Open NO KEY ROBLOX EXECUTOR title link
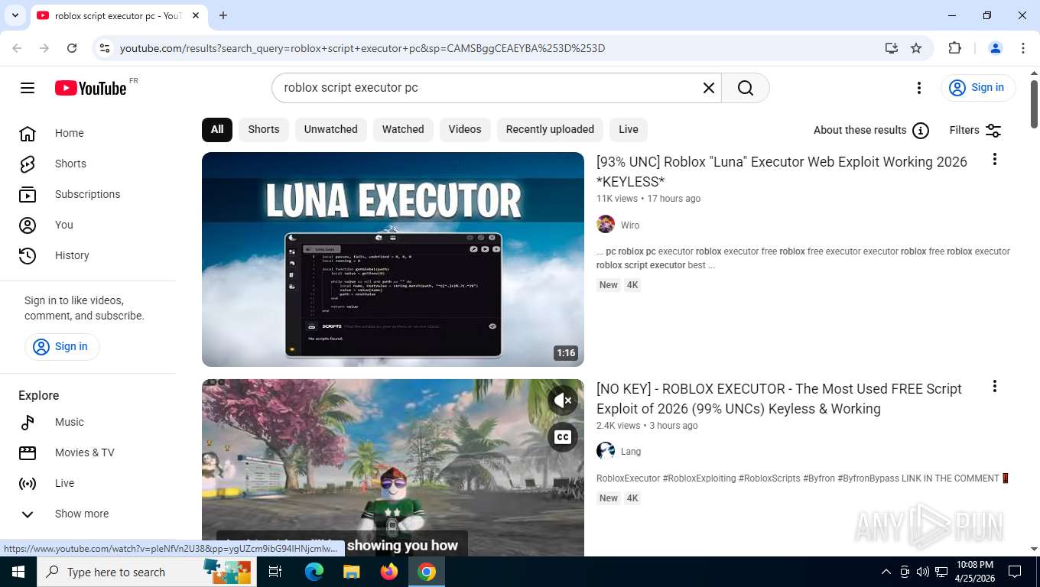This screenshot has width=1040, height=587. click(x=779, y=399)
